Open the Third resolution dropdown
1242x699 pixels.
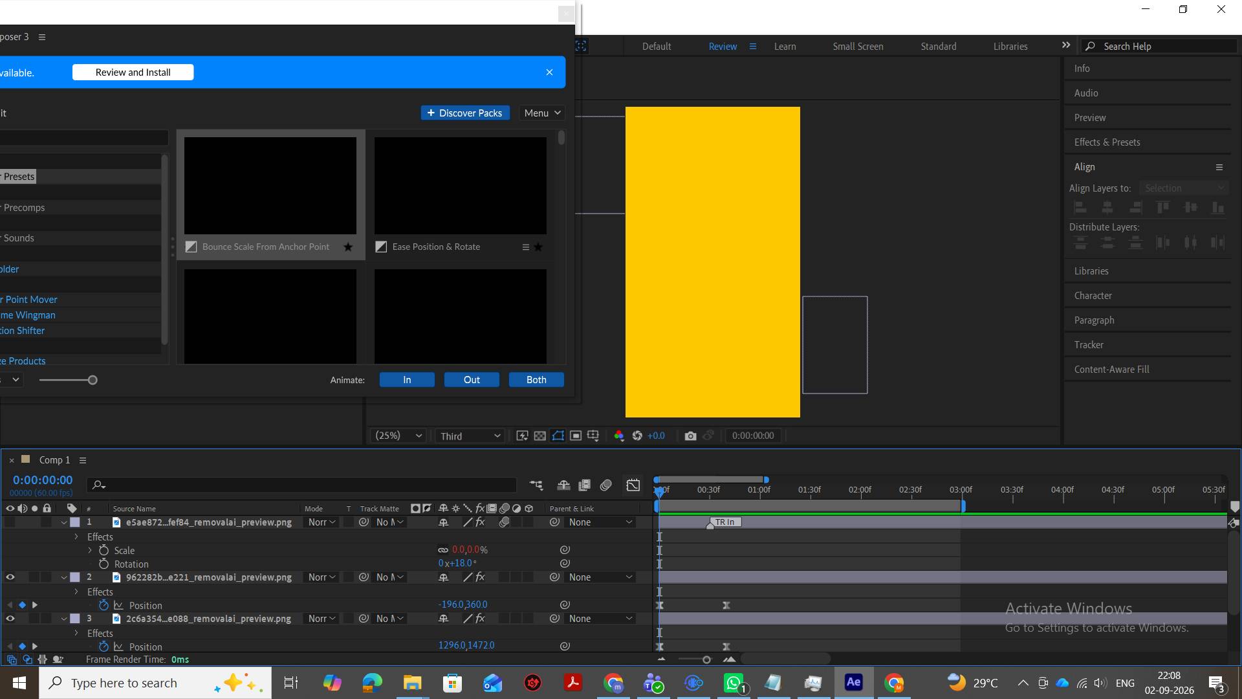(x=470, y=436)
